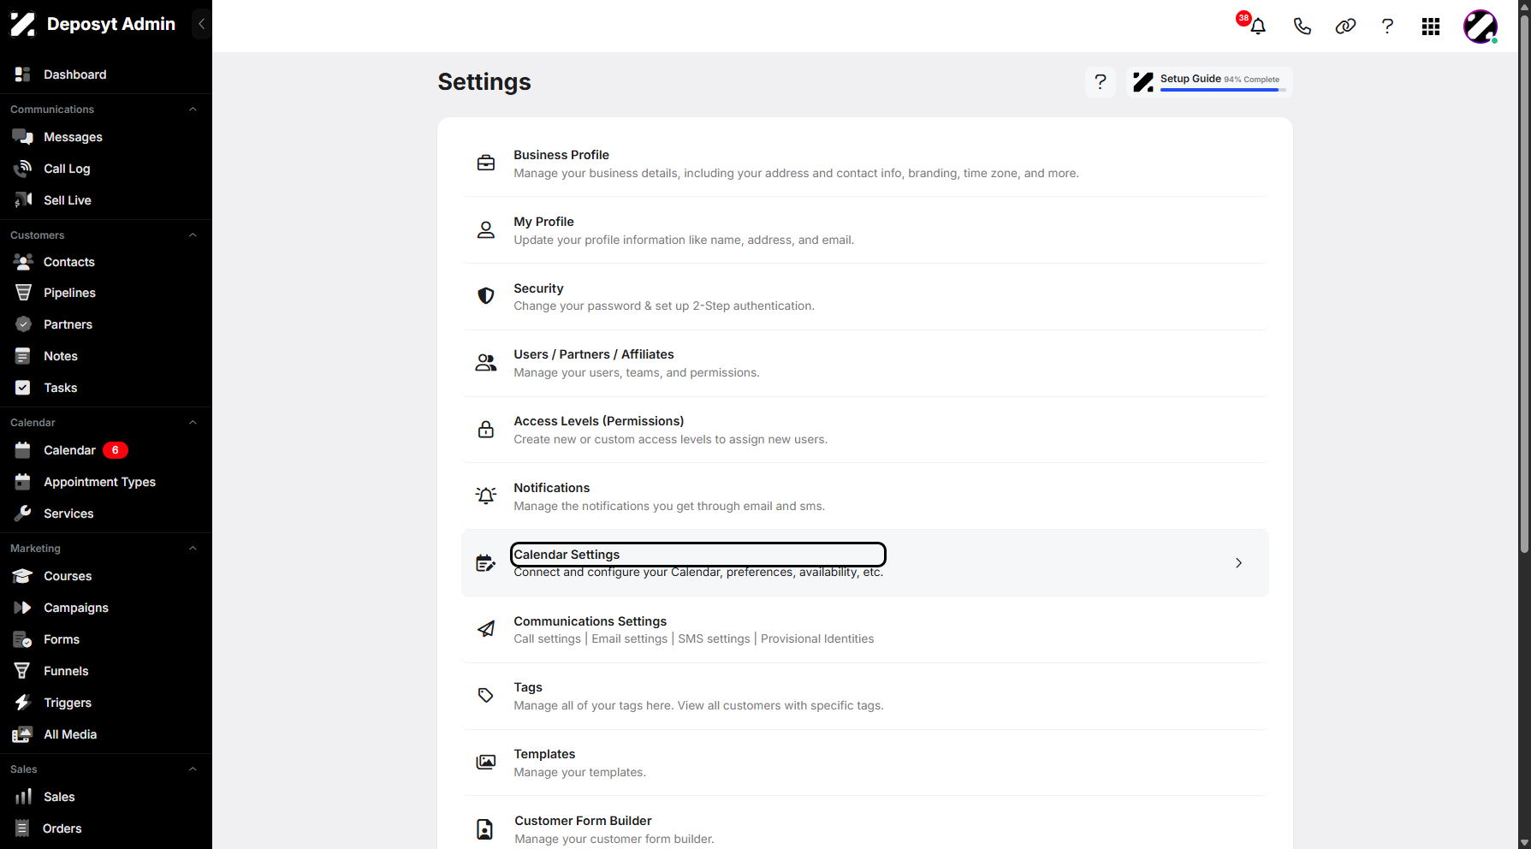Open the user avatar menu
The height and width of the screenshot is (849, 1531).
[1481, 27]
